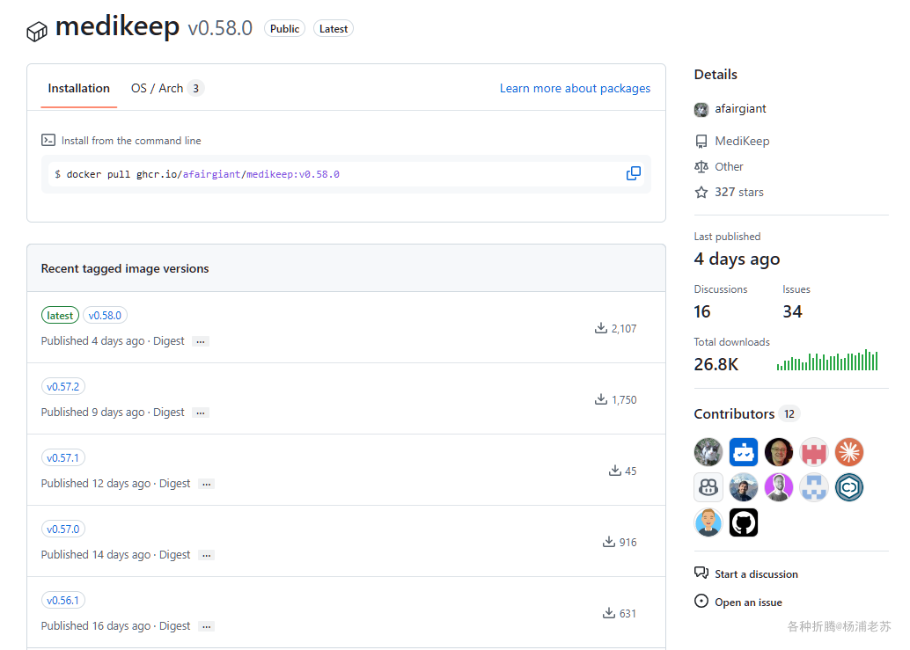Open the latest tag label

click(60, 316)
